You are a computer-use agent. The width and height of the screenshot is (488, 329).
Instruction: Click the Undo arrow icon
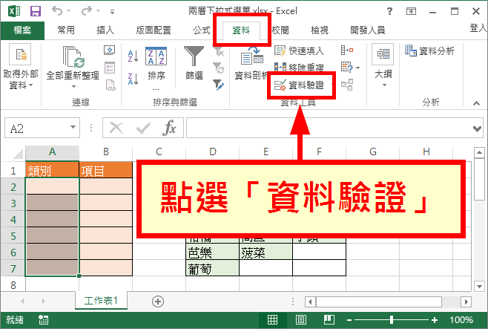click(x=57, y=11)
